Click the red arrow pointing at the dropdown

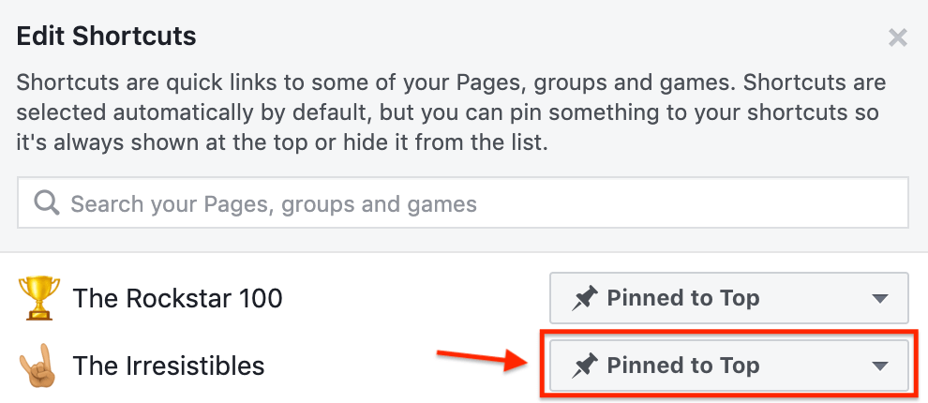[481, 359]
